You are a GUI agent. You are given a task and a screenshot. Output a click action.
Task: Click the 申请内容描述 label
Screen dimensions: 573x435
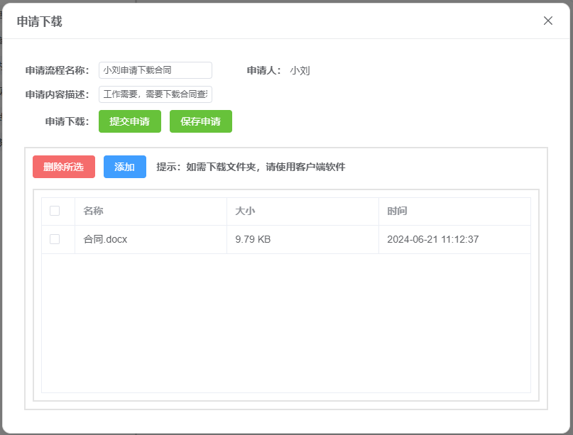coord(57,94)
